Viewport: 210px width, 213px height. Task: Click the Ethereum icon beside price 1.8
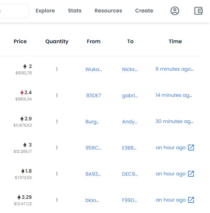point(23,171)
